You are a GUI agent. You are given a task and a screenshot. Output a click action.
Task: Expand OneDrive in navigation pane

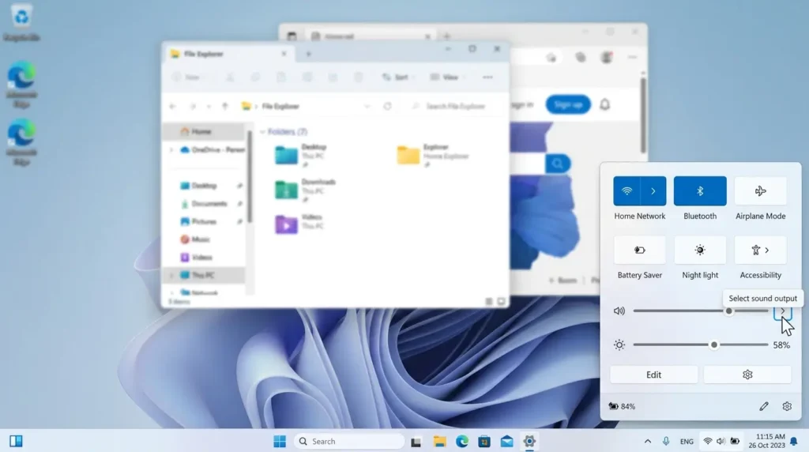[171, 150]
